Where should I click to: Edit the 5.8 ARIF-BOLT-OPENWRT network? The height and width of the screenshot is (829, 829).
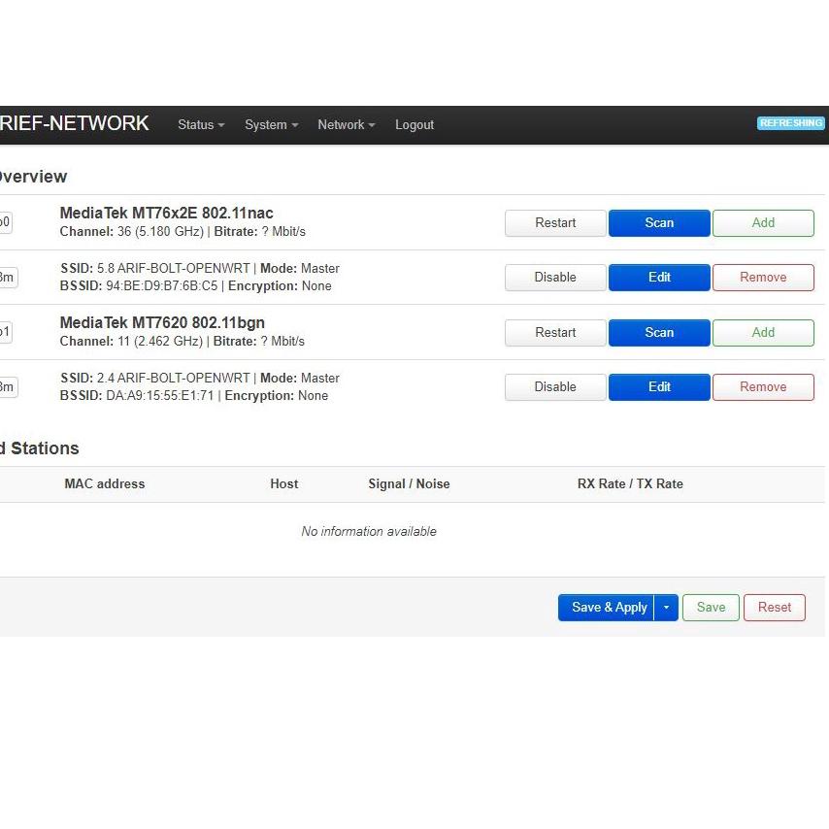[x=659, y=277]
